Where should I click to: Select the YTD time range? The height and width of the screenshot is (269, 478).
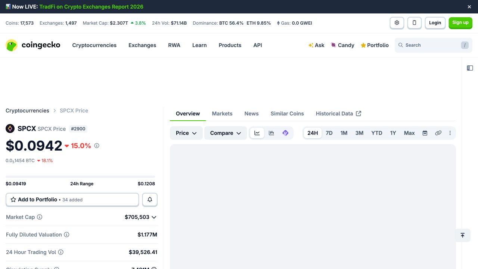click(377, 133)
